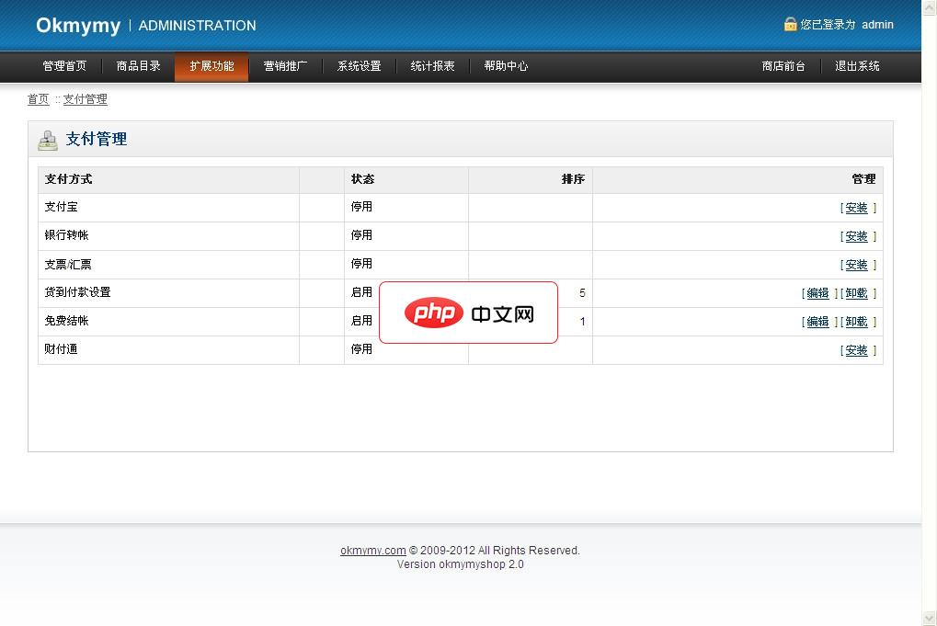
Task: Click the lock icon beside login status
Action: [x=790, y=25]
